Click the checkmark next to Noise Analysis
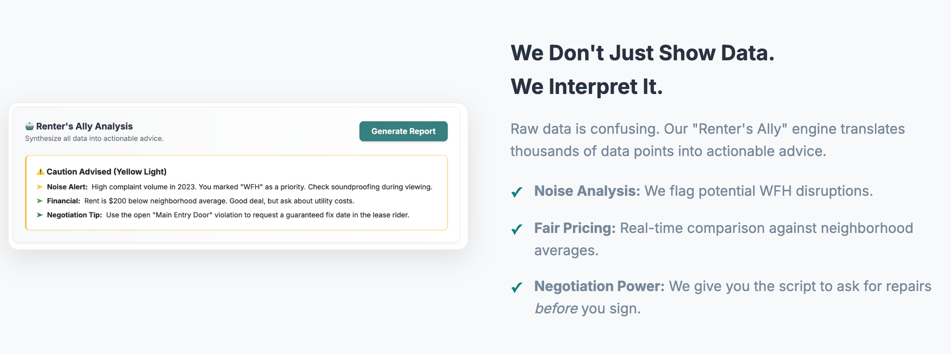The image size is (951, 354). point(517,192)
